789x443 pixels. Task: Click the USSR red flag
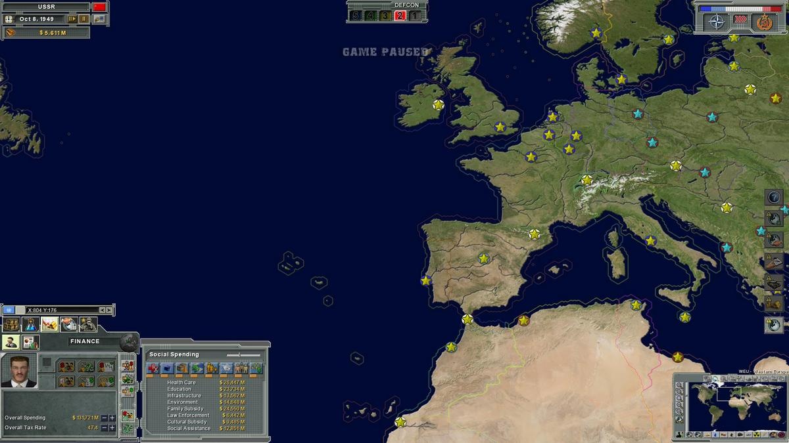pos(100,7)
